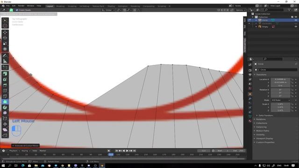
Task: Expand the Relations panel
Action: (x=261, y=119)
